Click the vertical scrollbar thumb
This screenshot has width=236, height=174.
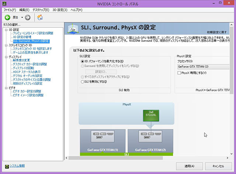232,60
